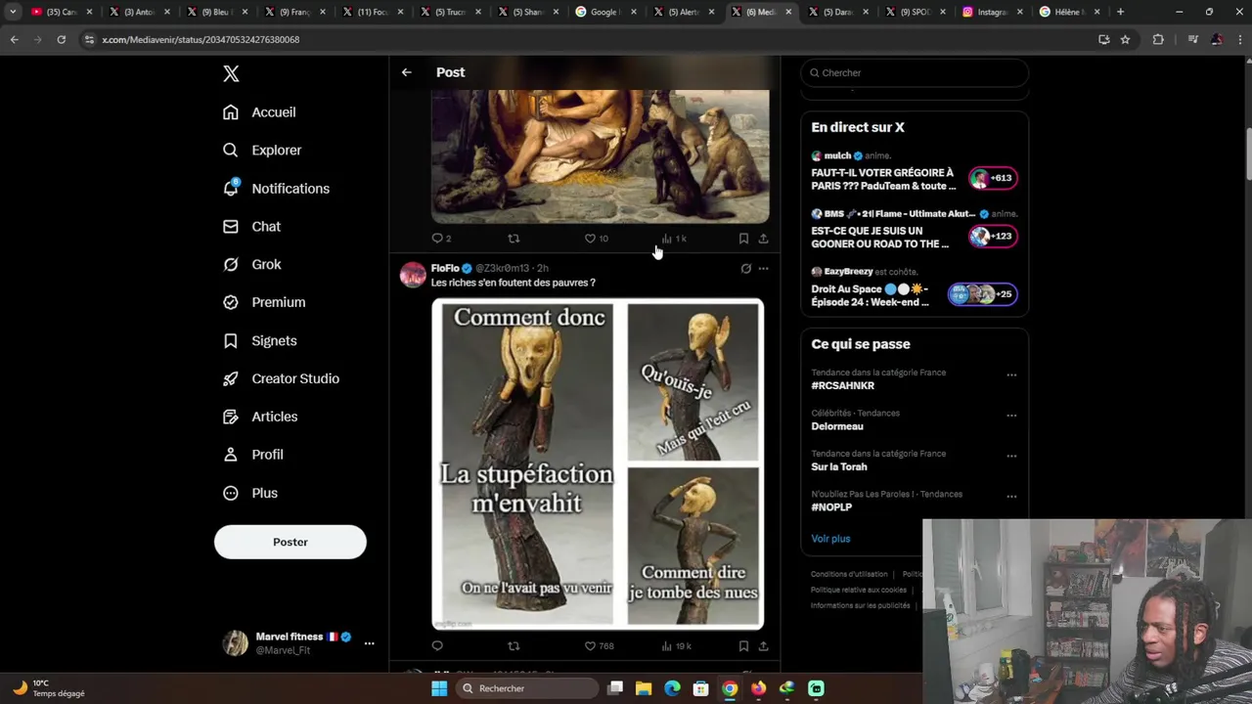This screenshot has height=704, width=1252.
Task: Open a new browser tab
Action: point(1120,12)
